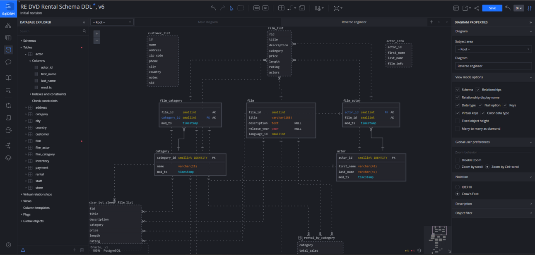Open the comments bubble in the left sidebar
The image size is (535, 255).
pyautogui.click(x=8, y=62)
